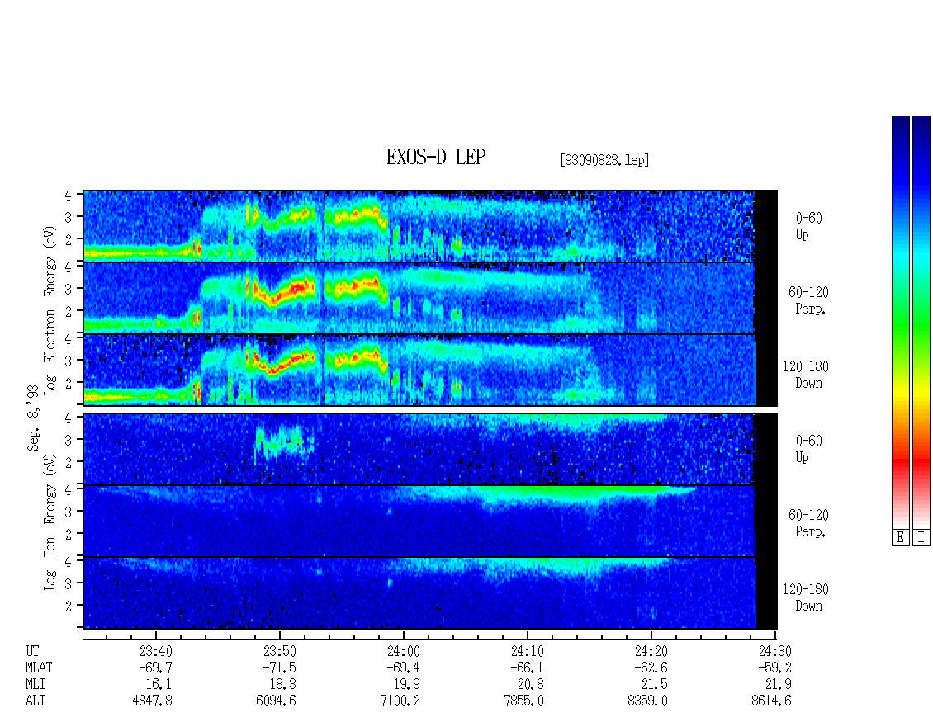Select the MLT value 19.9
Image resolution: width=933 pixels, height=722 pixels.
[x=406, y=685]
